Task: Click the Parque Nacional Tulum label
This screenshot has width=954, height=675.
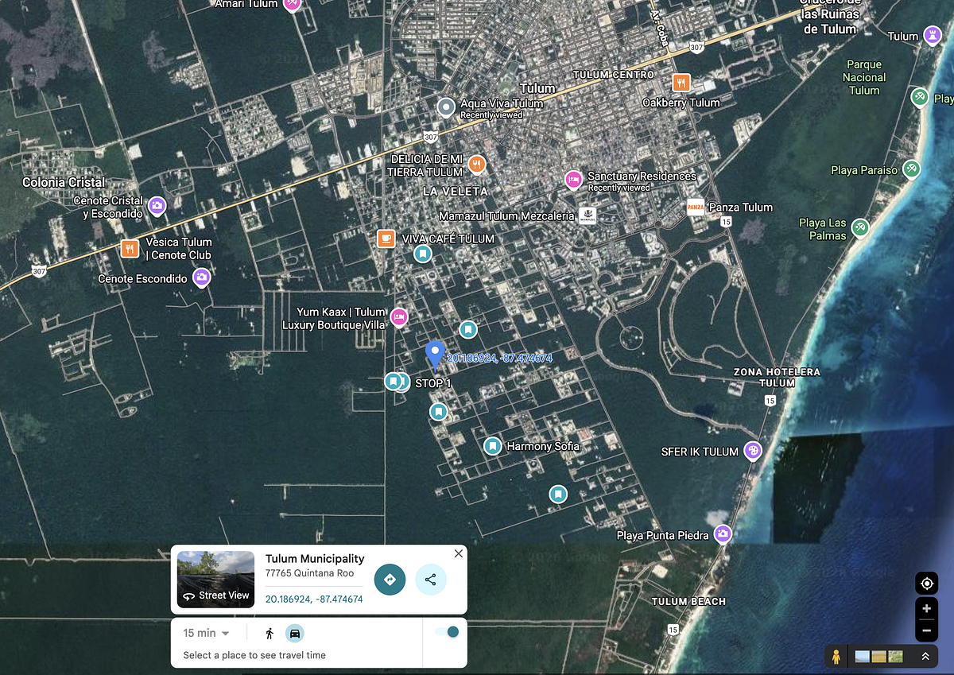Action: click(864, 77)
